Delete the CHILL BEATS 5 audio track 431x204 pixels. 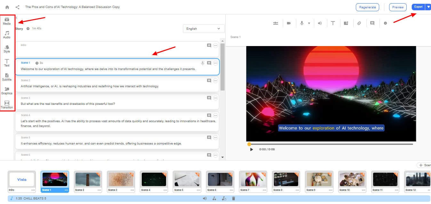tap(234, 199)
